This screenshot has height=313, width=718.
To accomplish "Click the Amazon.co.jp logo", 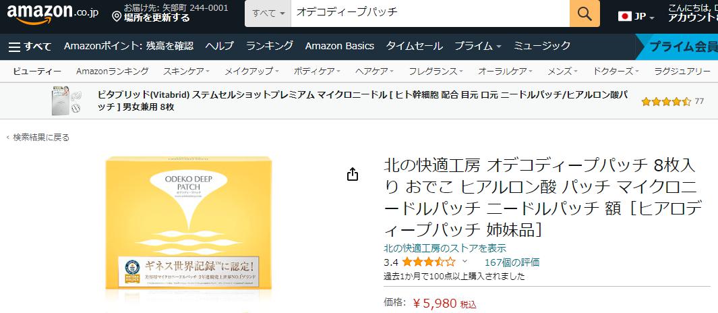I will point(53,13).
